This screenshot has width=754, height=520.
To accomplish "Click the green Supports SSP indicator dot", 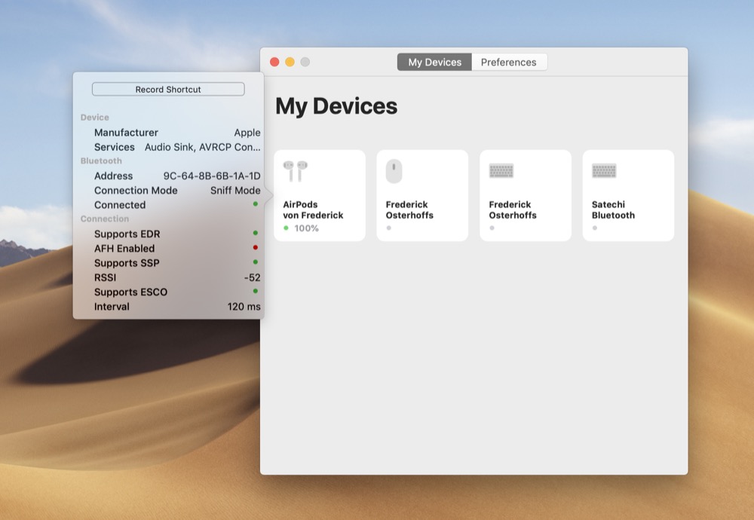I will (256, 262).
